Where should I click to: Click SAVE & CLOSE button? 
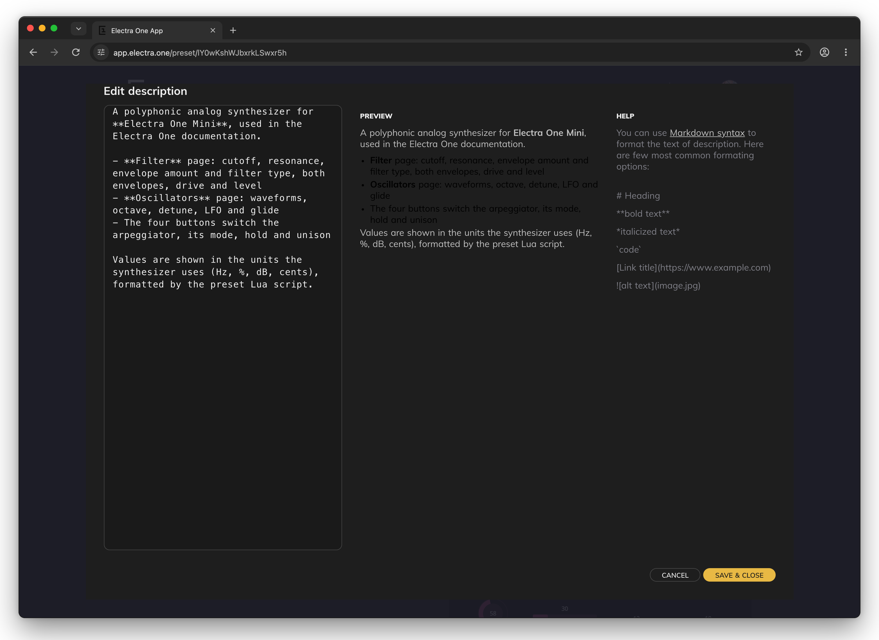(739, 575)
